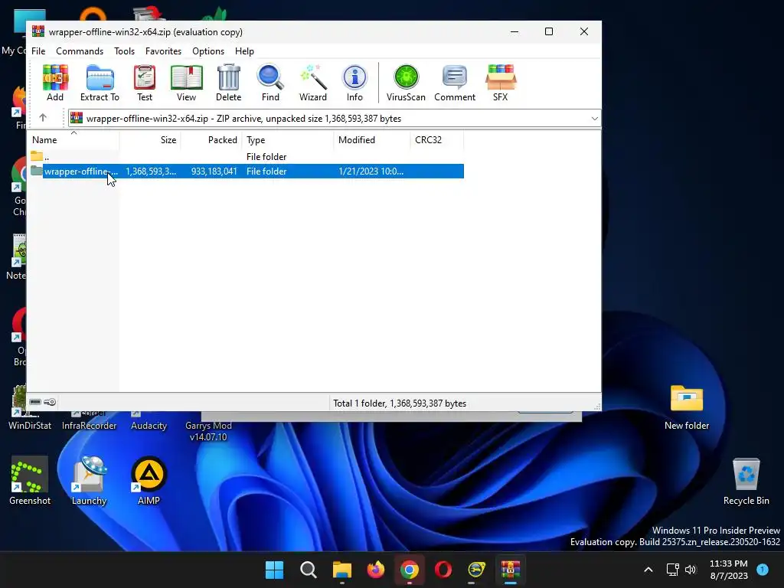Sort by the Name column header

(x=73, y=140)
